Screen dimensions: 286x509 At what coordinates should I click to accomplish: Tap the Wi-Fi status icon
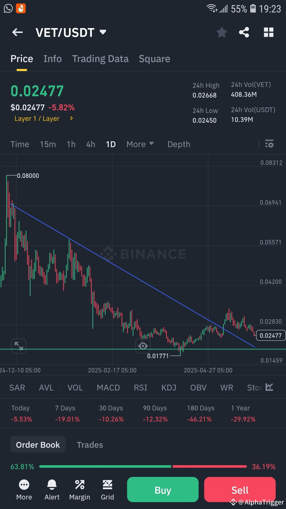pos(212,8)
